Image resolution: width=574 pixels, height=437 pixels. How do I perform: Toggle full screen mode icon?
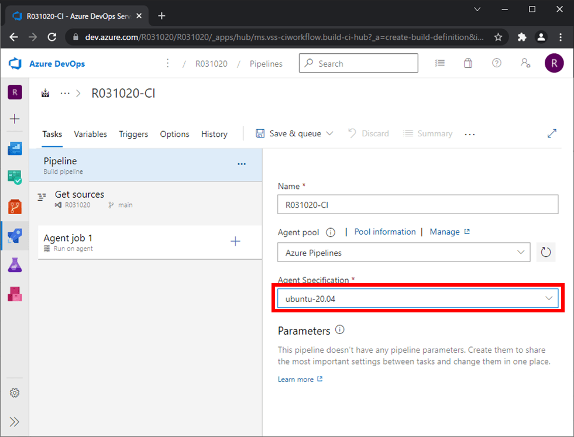(x=552, y=133)
